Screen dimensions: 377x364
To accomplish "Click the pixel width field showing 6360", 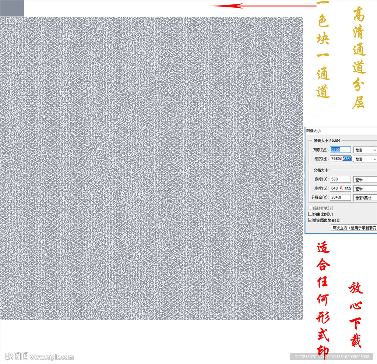I will (340, 149).
